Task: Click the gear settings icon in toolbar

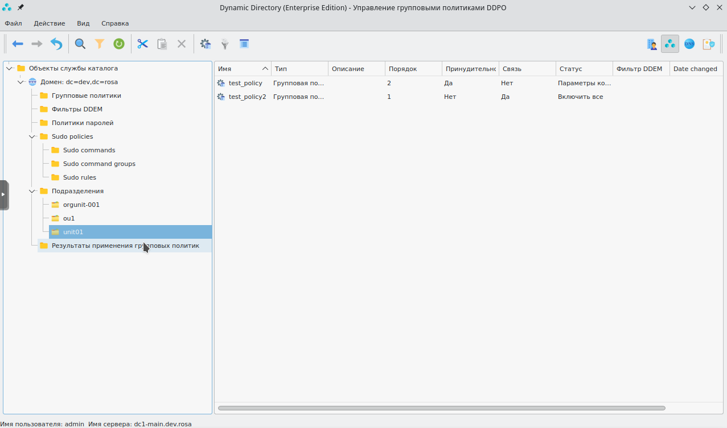Action: coord(206,44)
